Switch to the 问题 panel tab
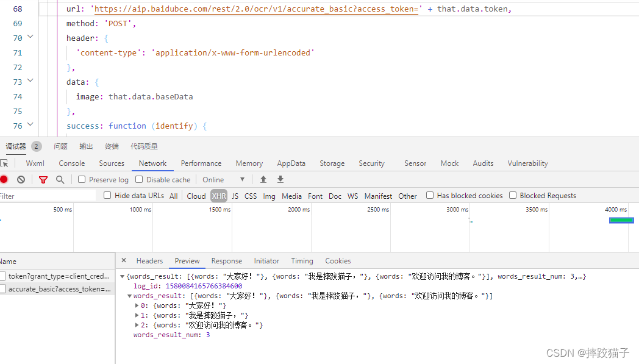Image resolution: width=639 pixels, height=364 pixels. (60, 146)
